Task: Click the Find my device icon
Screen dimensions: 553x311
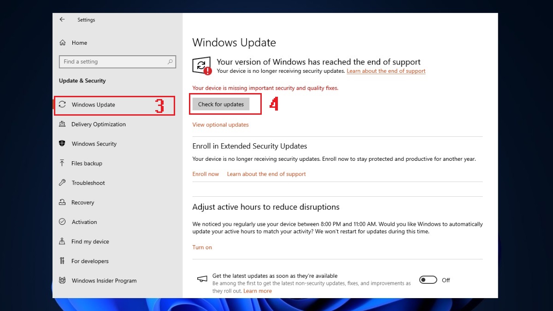Action: point(62,241)
